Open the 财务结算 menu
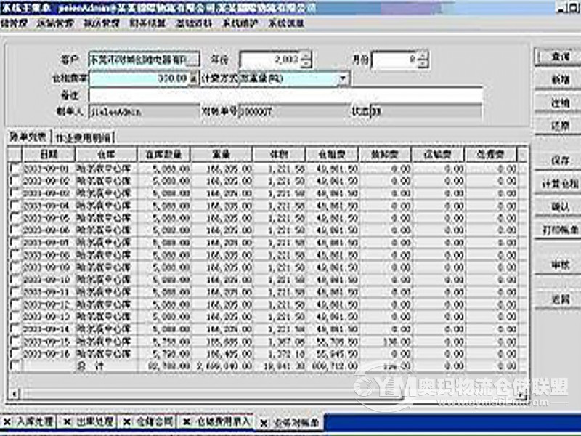Viewport: 581px width, 436px height. pos(148,23)
